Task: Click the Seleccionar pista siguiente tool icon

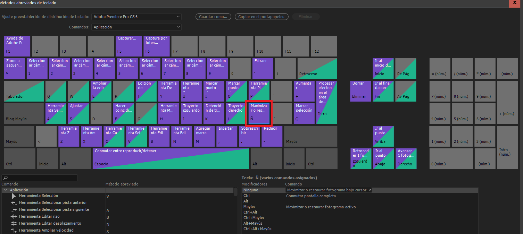Action: [x=14, y=210]
